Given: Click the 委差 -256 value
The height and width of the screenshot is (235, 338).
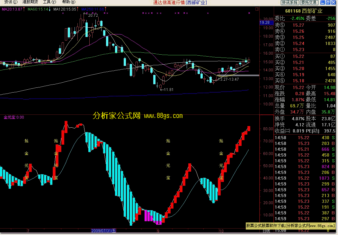Looking at the screenshot, I should pyautogui.click(x=331, y=19).
